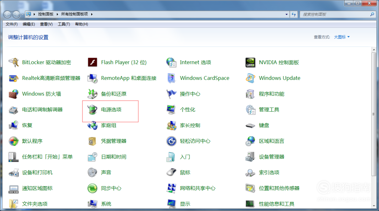Open the recent pages dropdown beside Forward
Image resolution: width=379 pixels, height=211 pixels.
coord(22,14)
